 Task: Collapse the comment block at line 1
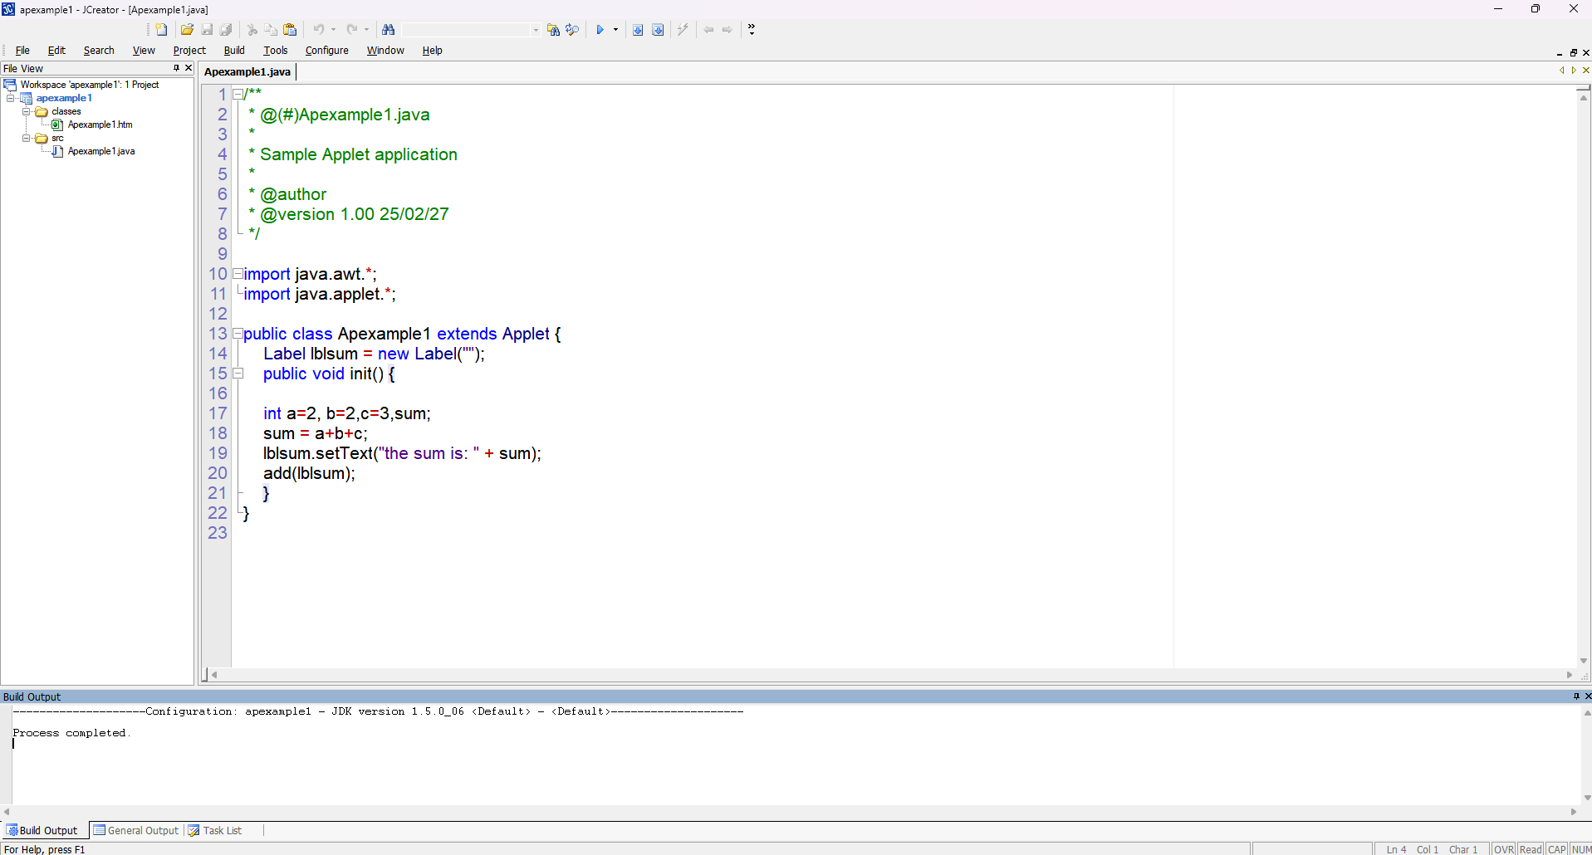[238, 95]
